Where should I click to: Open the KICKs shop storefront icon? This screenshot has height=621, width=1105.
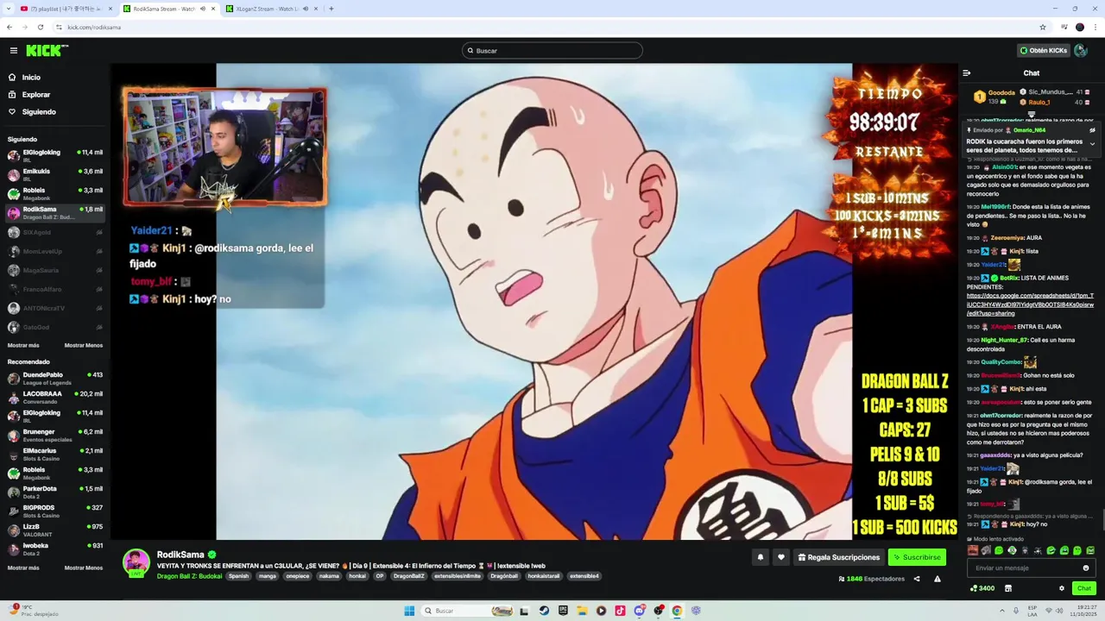(1008, 588)
